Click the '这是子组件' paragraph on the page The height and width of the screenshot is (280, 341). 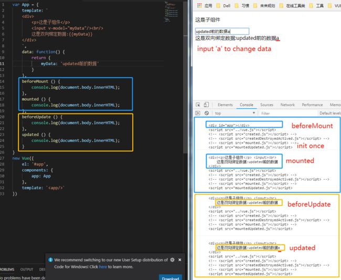(x=207, y=20)
